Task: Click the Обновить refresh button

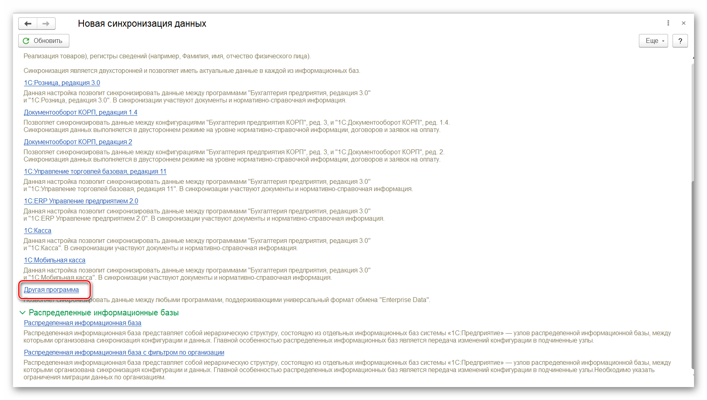Action: point(44,41)
